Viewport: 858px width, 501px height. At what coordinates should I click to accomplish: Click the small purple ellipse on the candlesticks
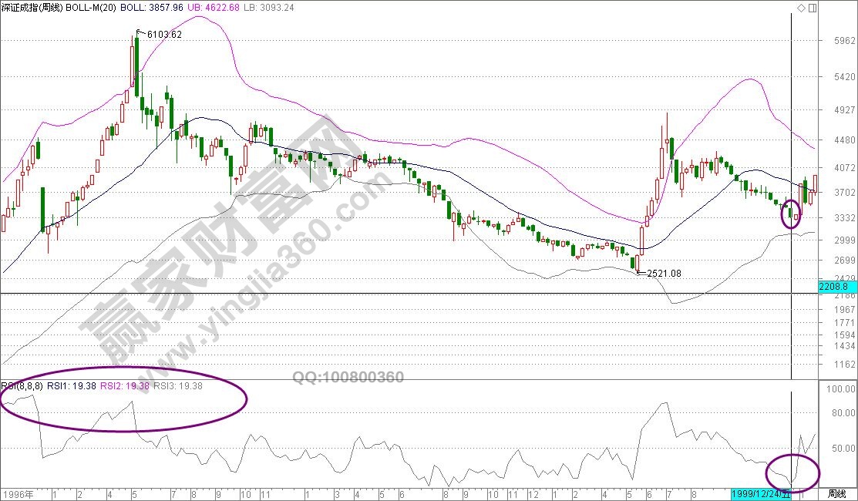(791, 214)
